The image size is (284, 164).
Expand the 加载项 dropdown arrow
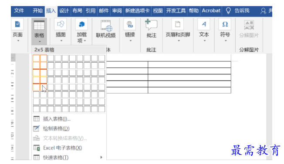click(85, 41)
